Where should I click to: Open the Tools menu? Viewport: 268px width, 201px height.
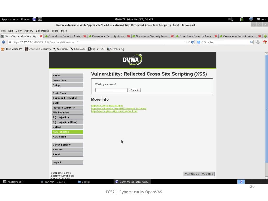[55, 31]
